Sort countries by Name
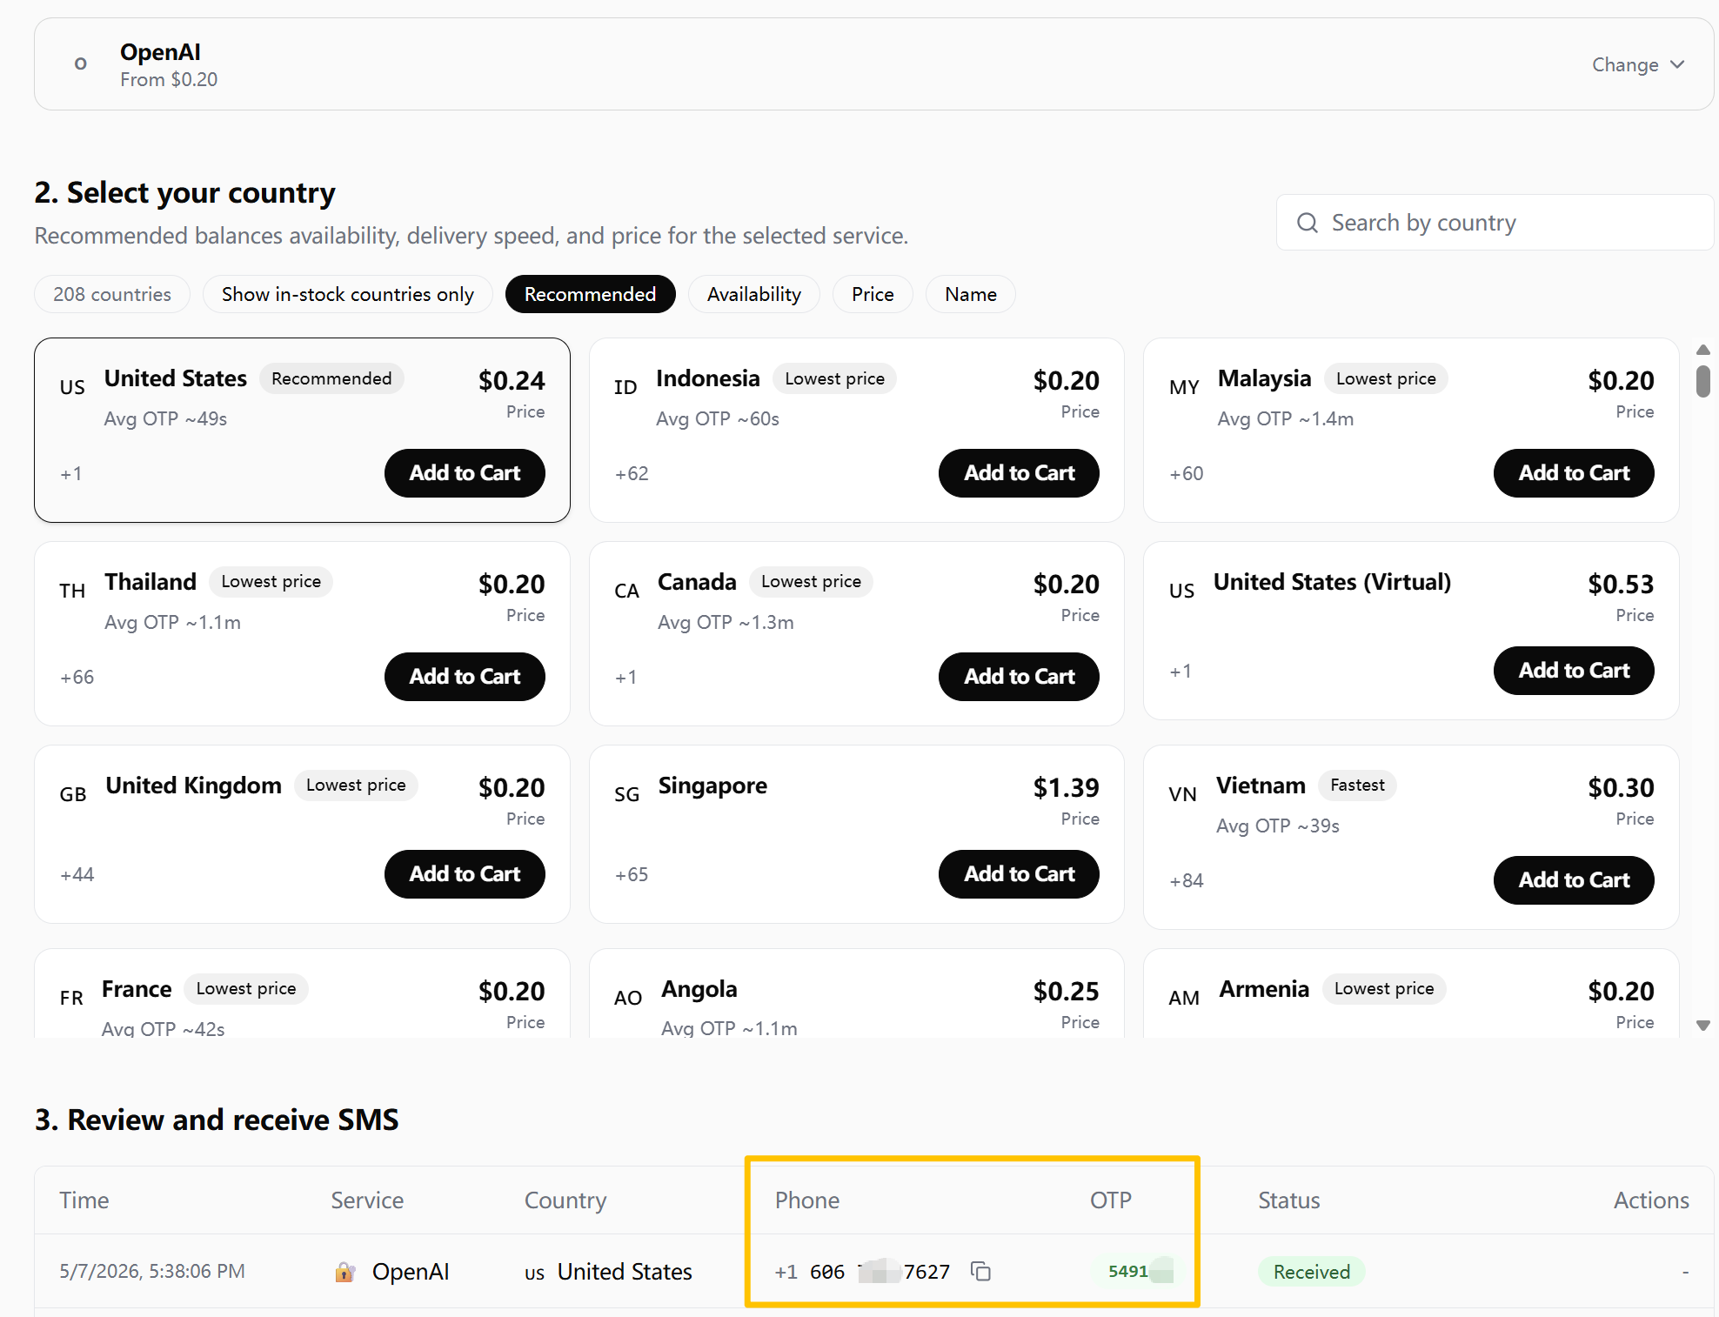The width and height of the screenshot is (1719, 1317). (x=970, y=294)
